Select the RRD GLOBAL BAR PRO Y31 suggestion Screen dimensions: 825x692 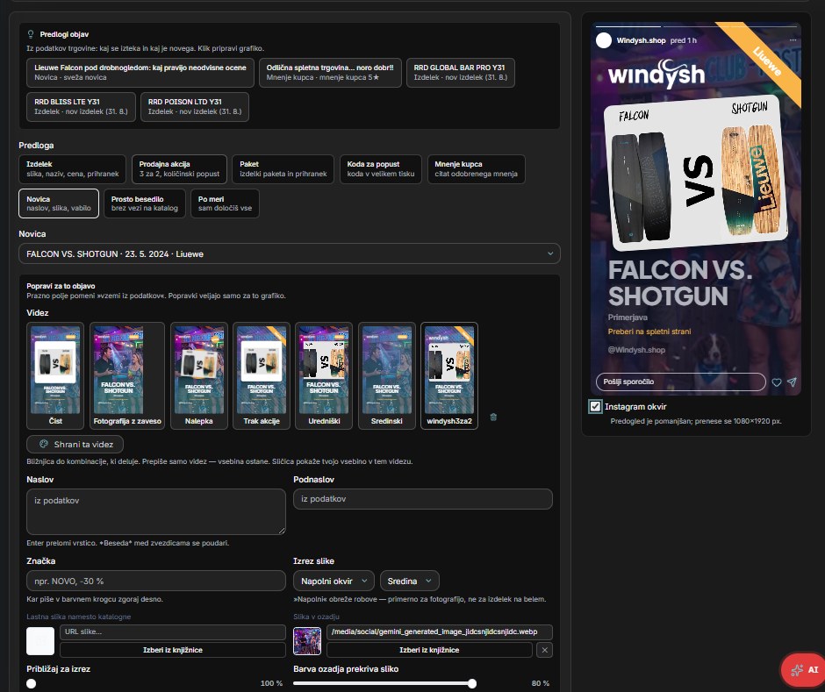461,73
